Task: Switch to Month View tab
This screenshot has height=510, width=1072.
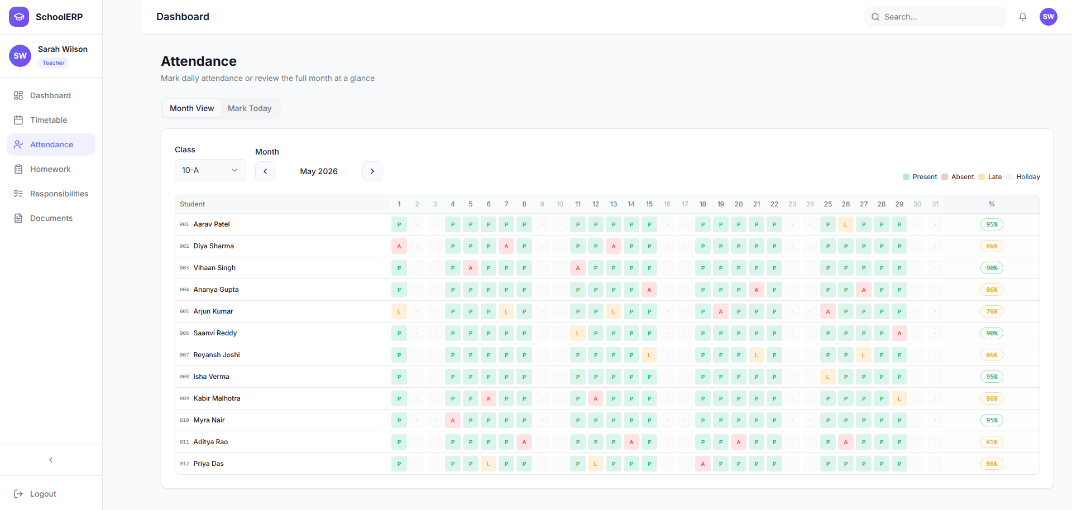Action: [192, 108]
